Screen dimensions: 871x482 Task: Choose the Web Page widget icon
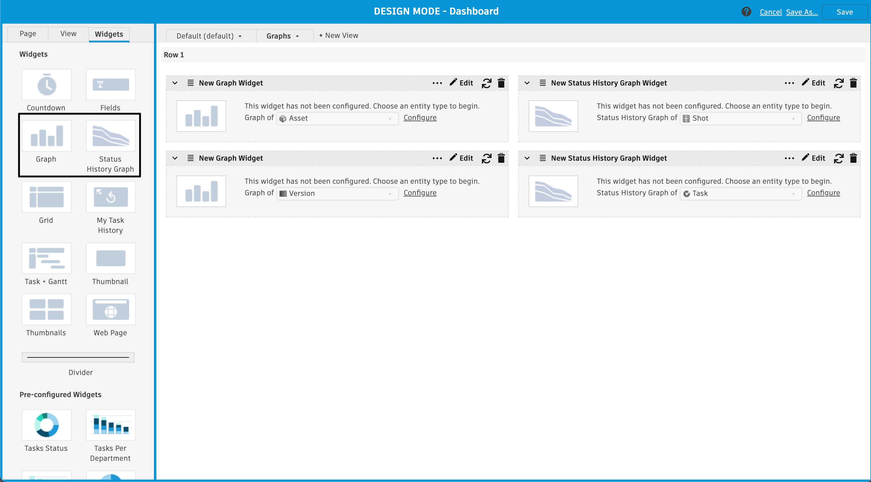[x=111, y=310]
